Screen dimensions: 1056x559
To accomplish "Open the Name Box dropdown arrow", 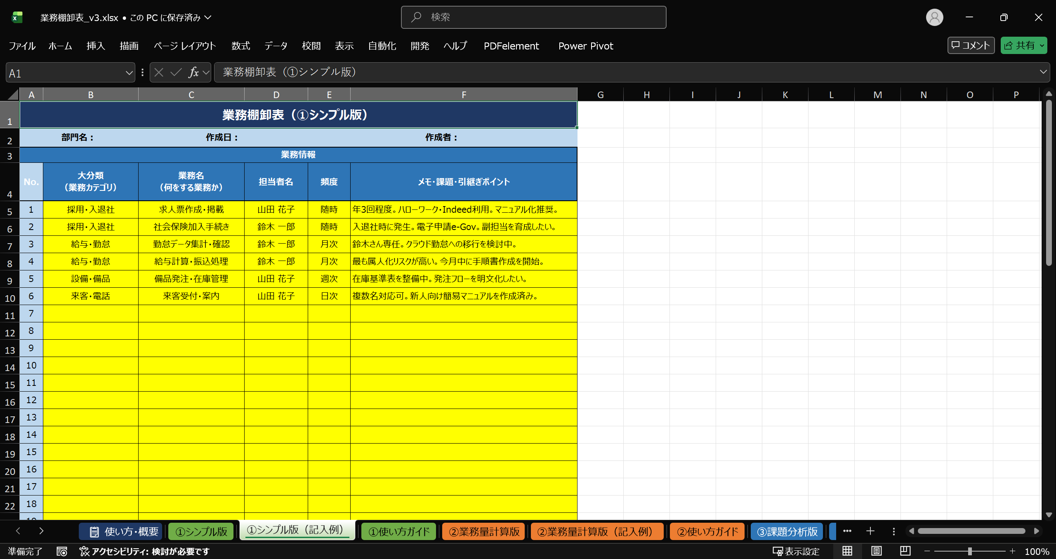I will pyautogui.click(x=129, y=73).
